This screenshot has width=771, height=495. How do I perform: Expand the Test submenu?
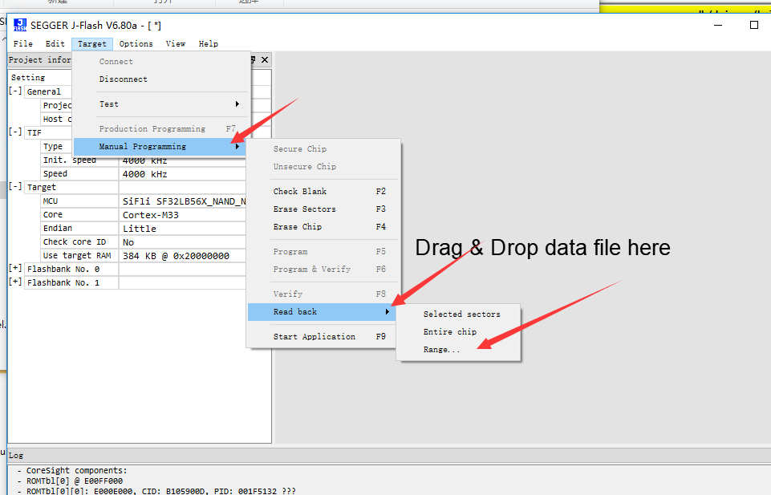(x=161, y=104)
